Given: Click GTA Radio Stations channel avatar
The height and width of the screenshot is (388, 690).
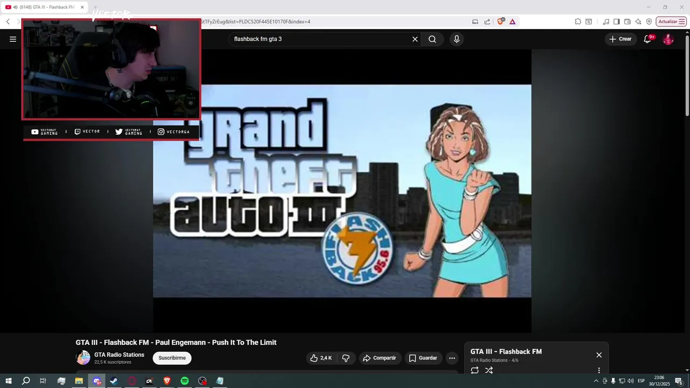Looking at the screenshot, I should pyautogui.click(x=83, y=358).
